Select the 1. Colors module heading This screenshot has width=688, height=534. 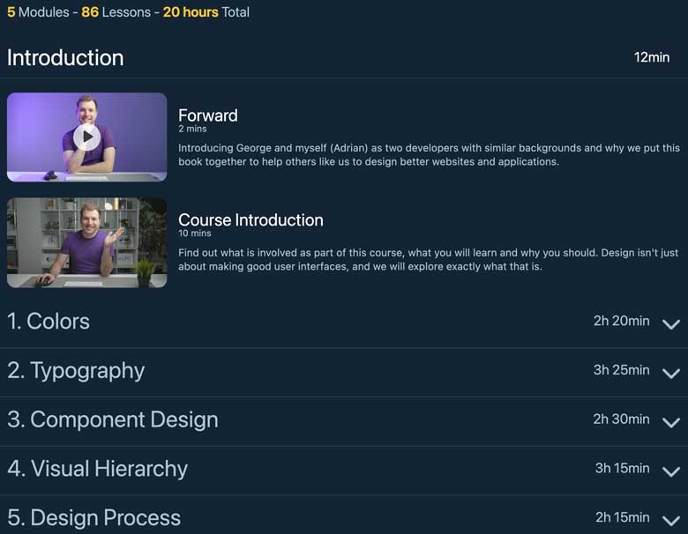(49, 321)
